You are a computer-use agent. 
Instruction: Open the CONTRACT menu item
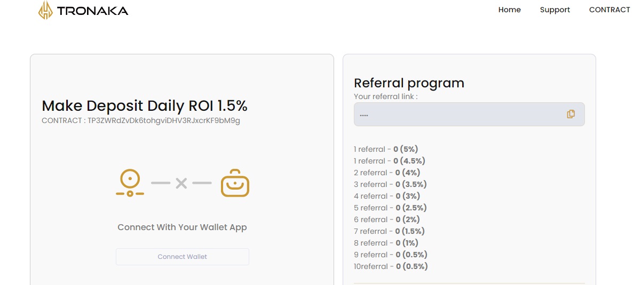610,10
